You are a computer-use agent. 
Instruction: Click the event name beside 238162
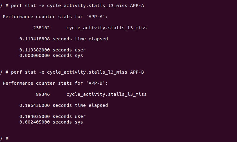[x=106, y=28]
